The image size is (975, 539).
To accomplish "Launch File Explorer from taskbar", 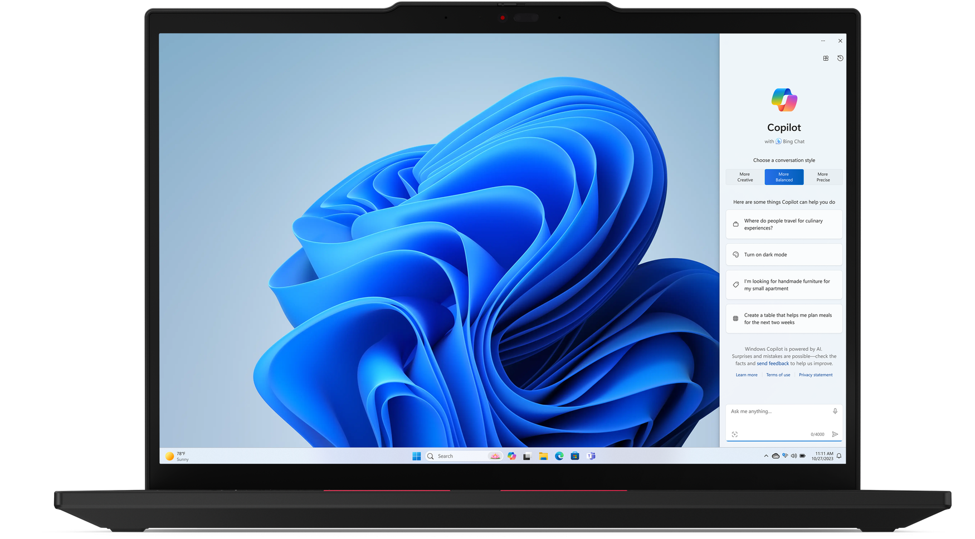I will point(543,456).
